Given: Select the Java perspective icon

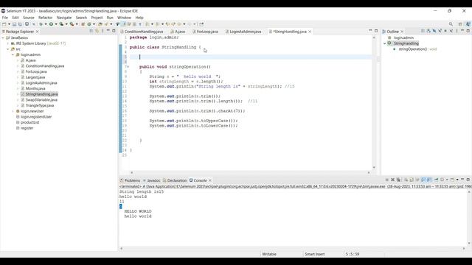Looking at the screenshot, I should [468, 24].
